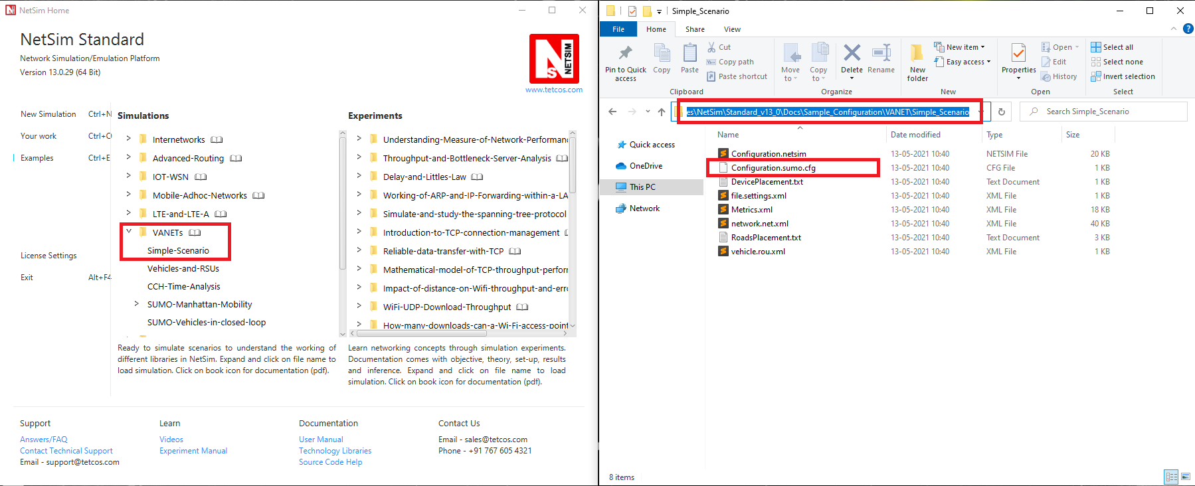Open New item dropdown

960,47
